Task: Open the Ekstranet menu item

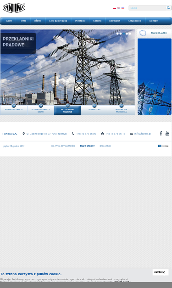Action: click(x=115, y=21)
